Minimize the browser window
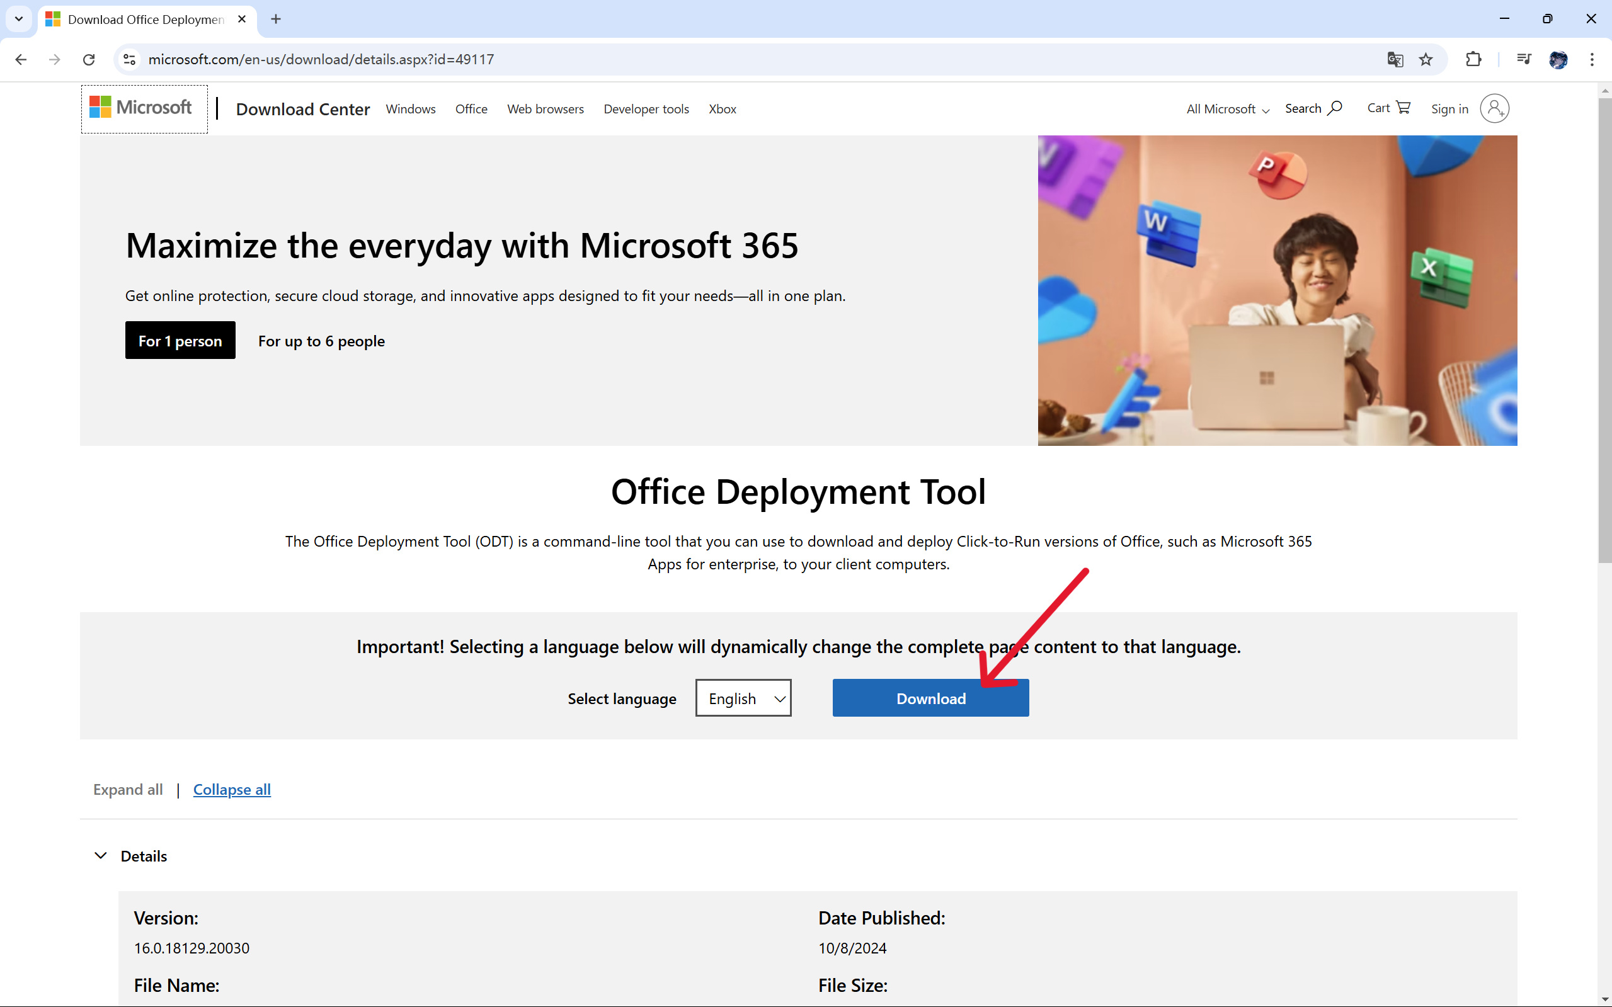The image size is (1612, 1007). [x=1504, y=19]
